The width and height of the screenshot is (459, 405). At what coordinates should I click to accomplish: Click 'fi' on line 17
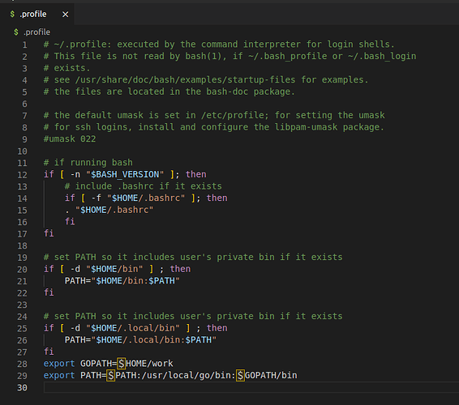click(49, 233)
